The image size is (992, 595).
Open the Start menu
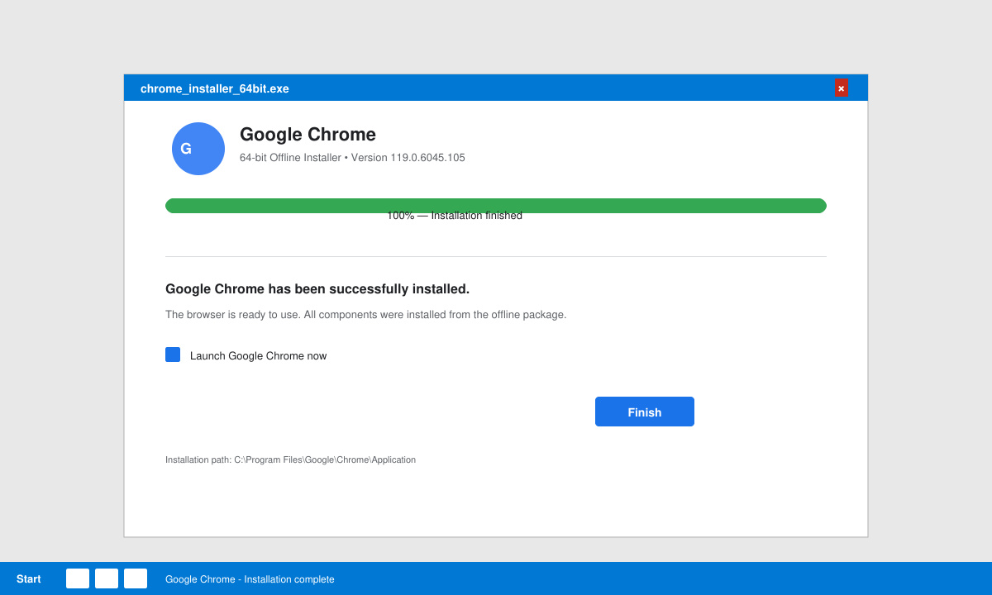click(x=29, y=579)
